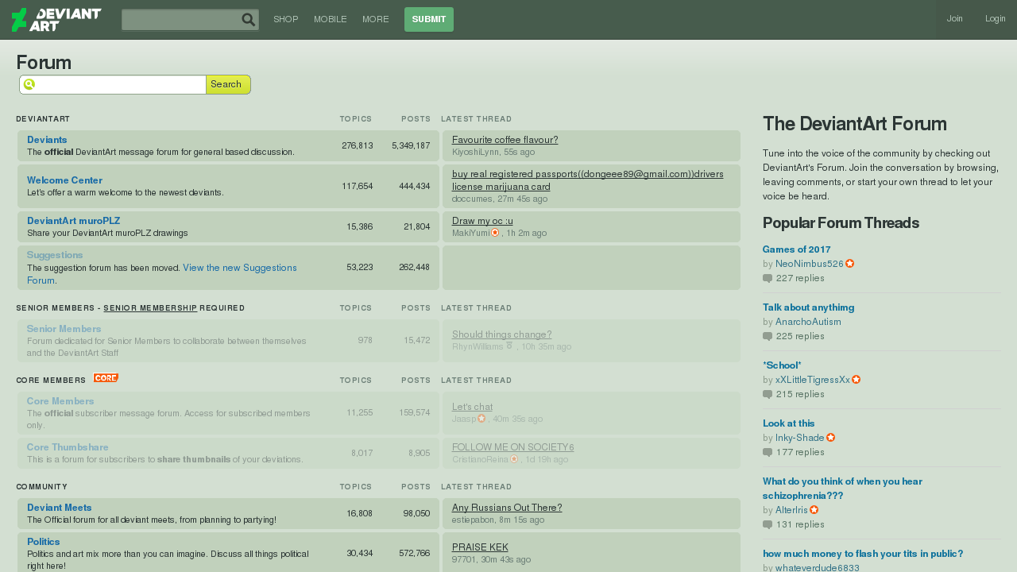
Task: Click the magnifier icon in header search
Action: 249,20
